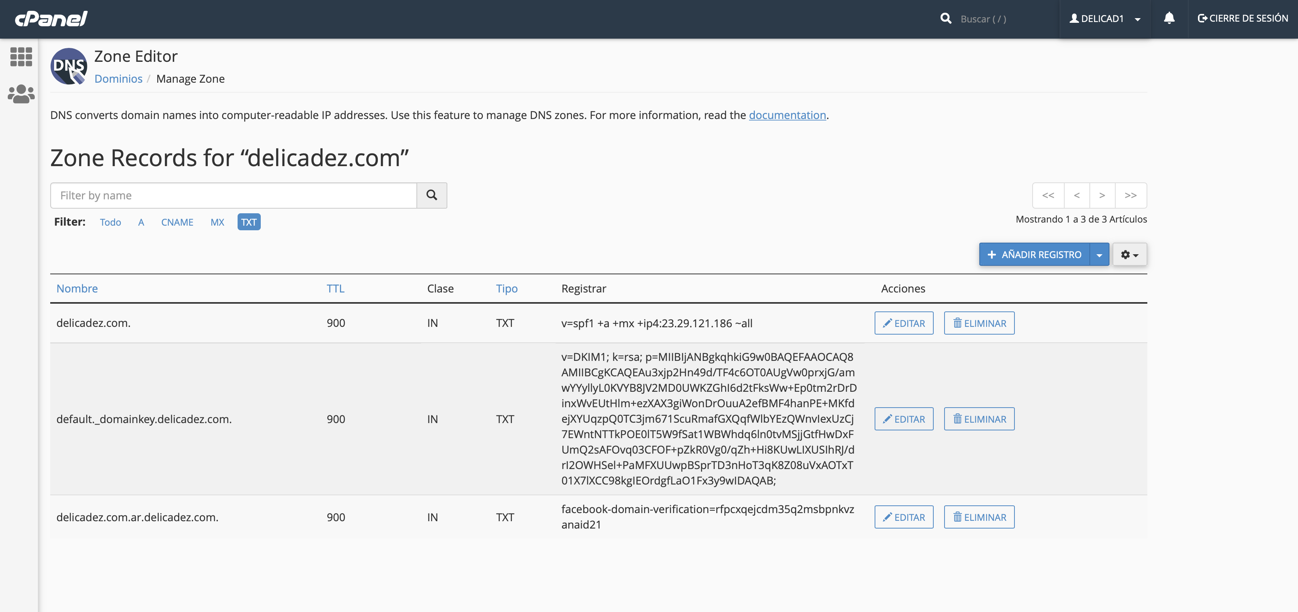The image size is (1298, 612).
Task: Select the TXT filter
Action: tap(248, 222)
